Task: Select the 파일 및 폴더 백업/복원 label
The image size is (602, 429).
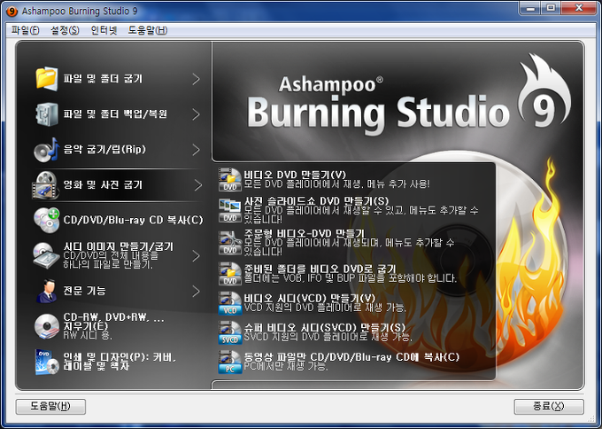Action: pyautogui.click(x=115, y=114)
